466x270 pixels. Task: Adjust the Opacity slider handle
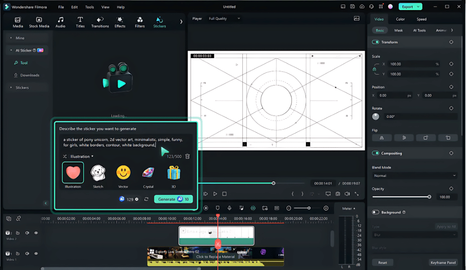click(x=429, y=197)
